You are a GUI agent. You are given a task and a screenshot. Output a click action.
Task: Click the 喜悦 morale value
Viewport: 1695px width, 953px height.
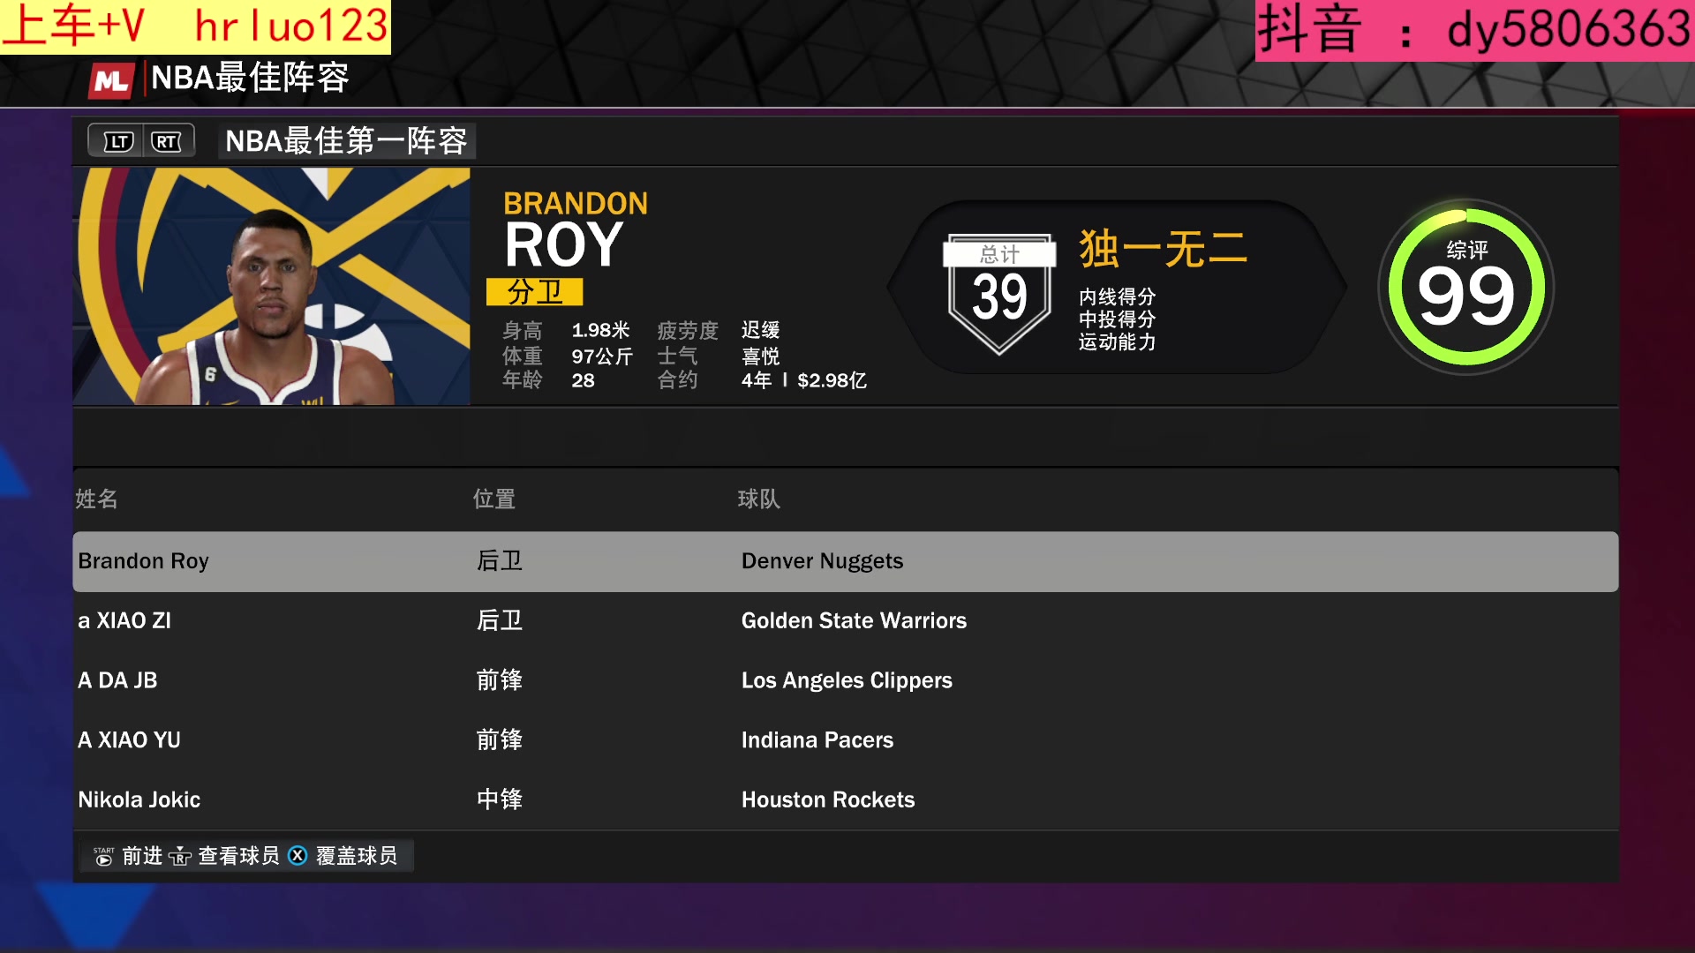click(x=760, y=356)
